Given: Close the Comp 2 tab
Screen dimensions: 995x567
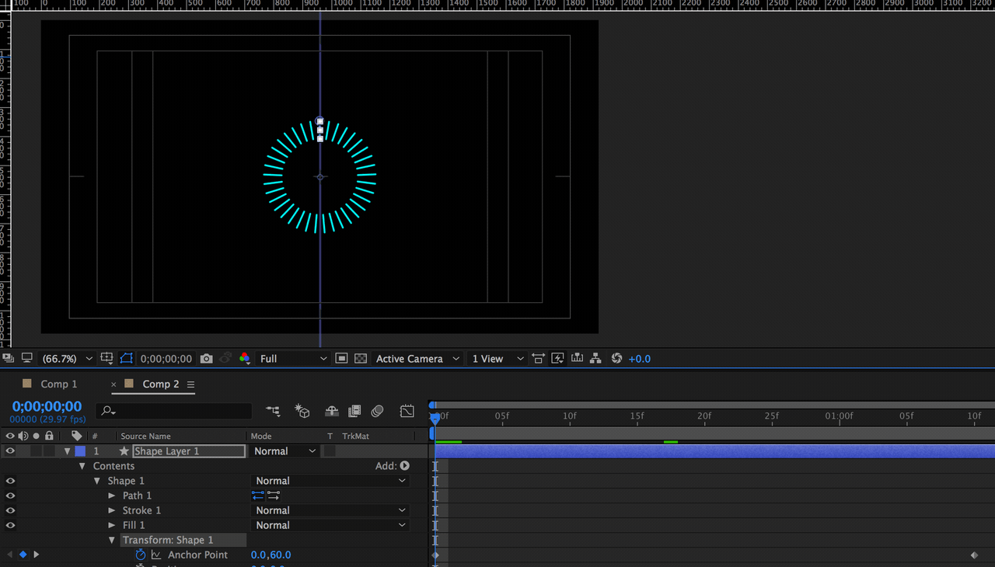Looking at the screenshot, I should point(114,384).
